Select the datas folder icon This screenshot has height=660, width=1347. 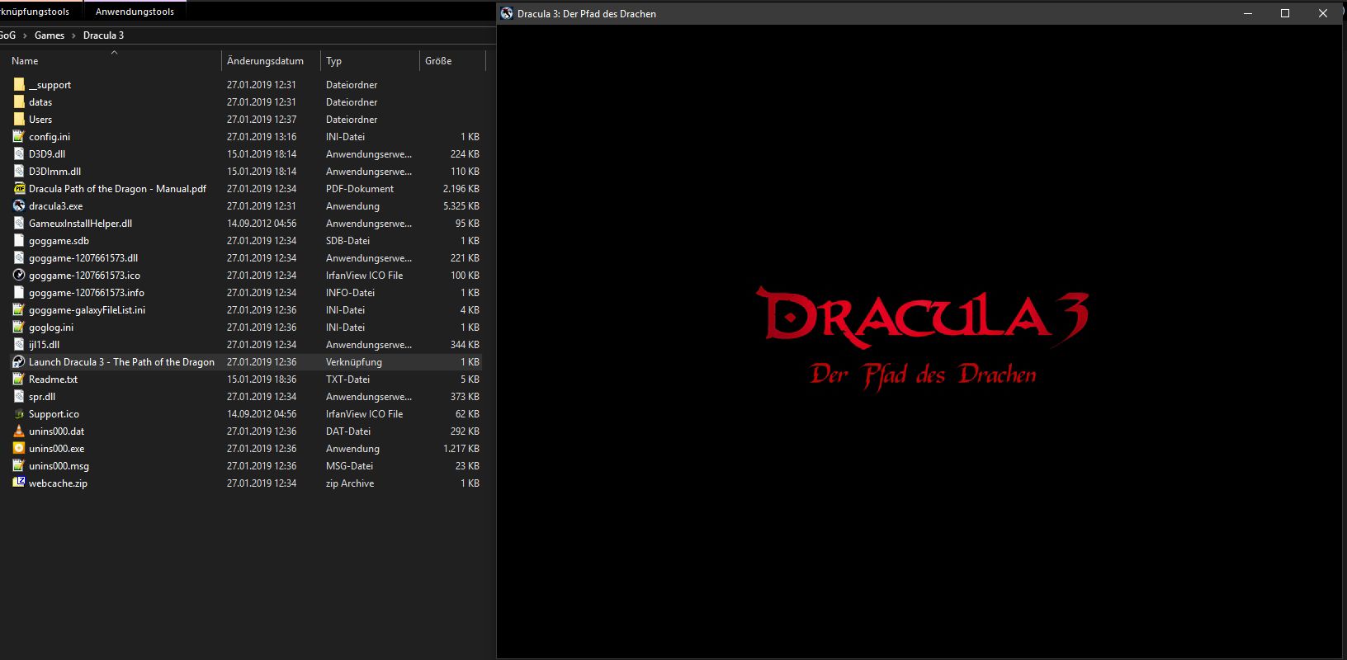point(19,102)
